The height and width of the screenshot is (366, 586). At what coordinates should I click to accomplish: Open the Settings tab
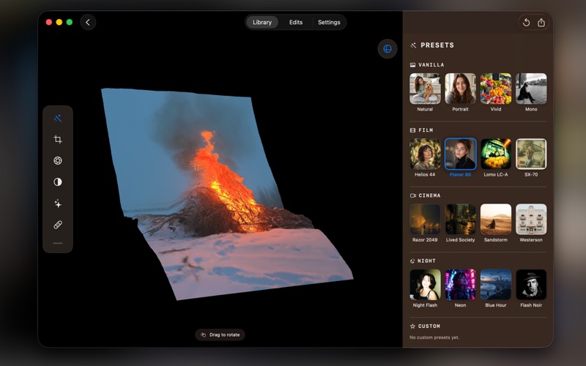[329, 23]
